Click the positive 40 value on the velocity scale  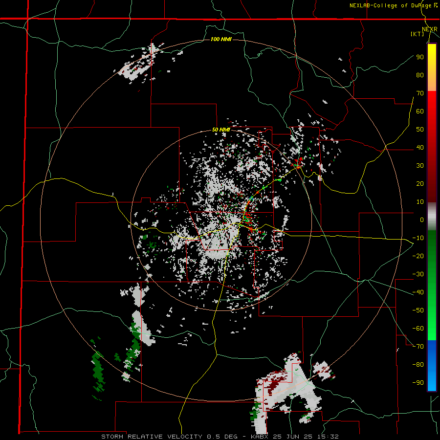[x=420, y=147]
